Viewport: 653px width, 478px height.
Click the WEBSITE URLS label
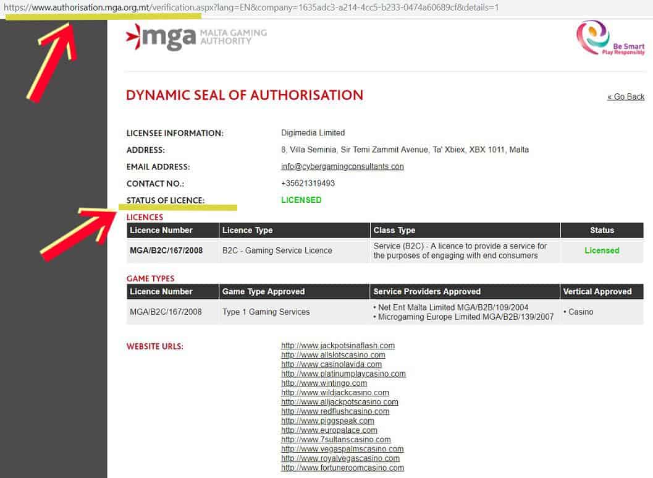point(155,346)
